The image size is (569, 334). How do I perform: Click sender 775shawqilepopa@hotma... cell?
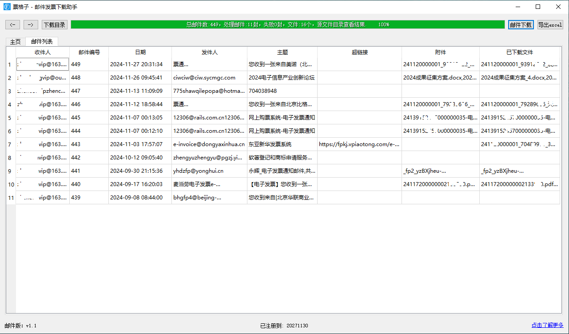click(209, 91)
